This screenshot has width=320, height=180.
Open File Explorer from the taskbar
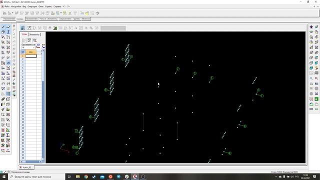(x=77, y=176)
